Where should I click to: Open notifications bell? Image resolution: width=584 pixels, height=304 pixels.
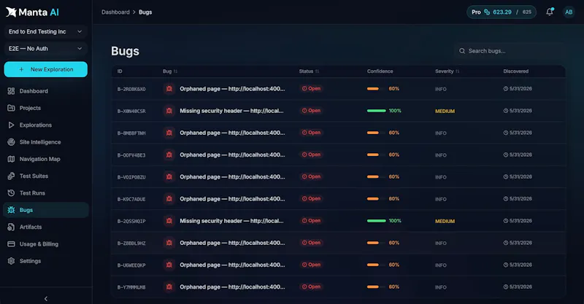click(550, 12)
